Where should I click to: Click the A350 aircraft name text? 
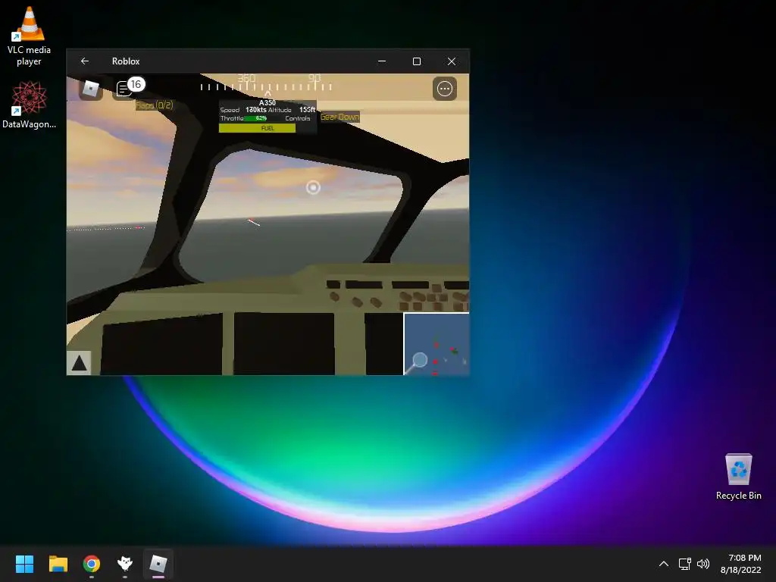268,103
